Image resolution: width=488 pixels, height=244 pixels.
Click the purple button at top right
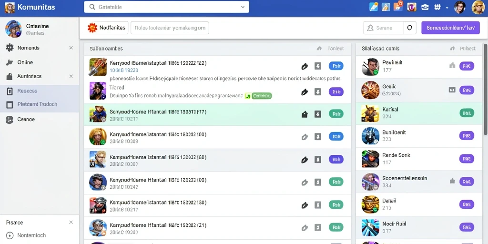[x=450, y=28]
